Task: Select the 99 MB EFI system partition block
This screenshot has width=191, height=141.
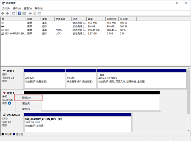Action: (x=81, y=79)
